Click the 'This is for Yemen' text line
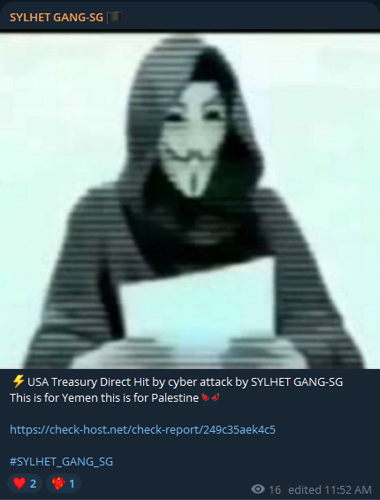The image size is (380, 500). (x=104, y=397)
